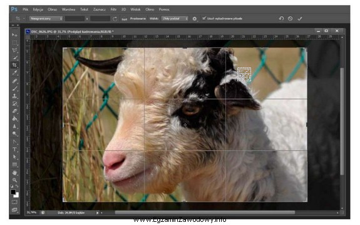Open the Widok menu
Screen dimensions: 360x225
click(135, 9)
